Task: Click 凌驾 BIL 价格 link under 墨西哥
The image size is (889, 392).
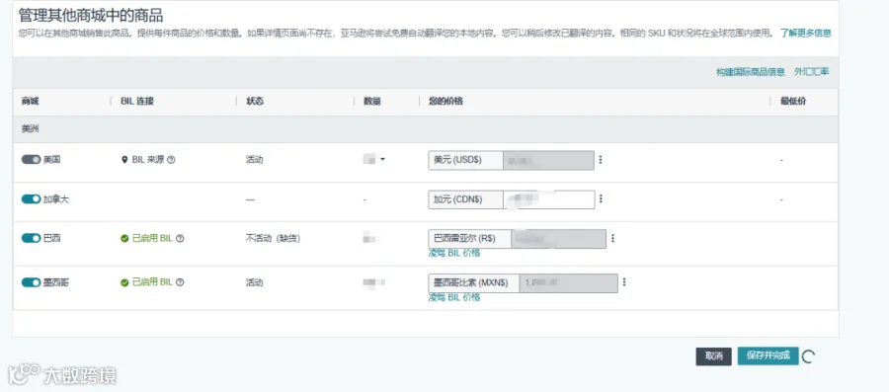Action: coord(454,297)
